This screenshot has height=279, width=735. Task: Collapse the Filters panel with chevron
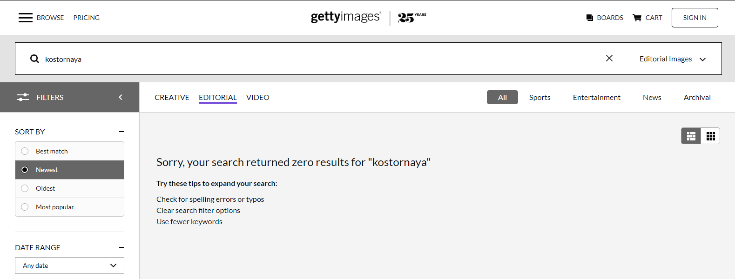coord(121,97)
